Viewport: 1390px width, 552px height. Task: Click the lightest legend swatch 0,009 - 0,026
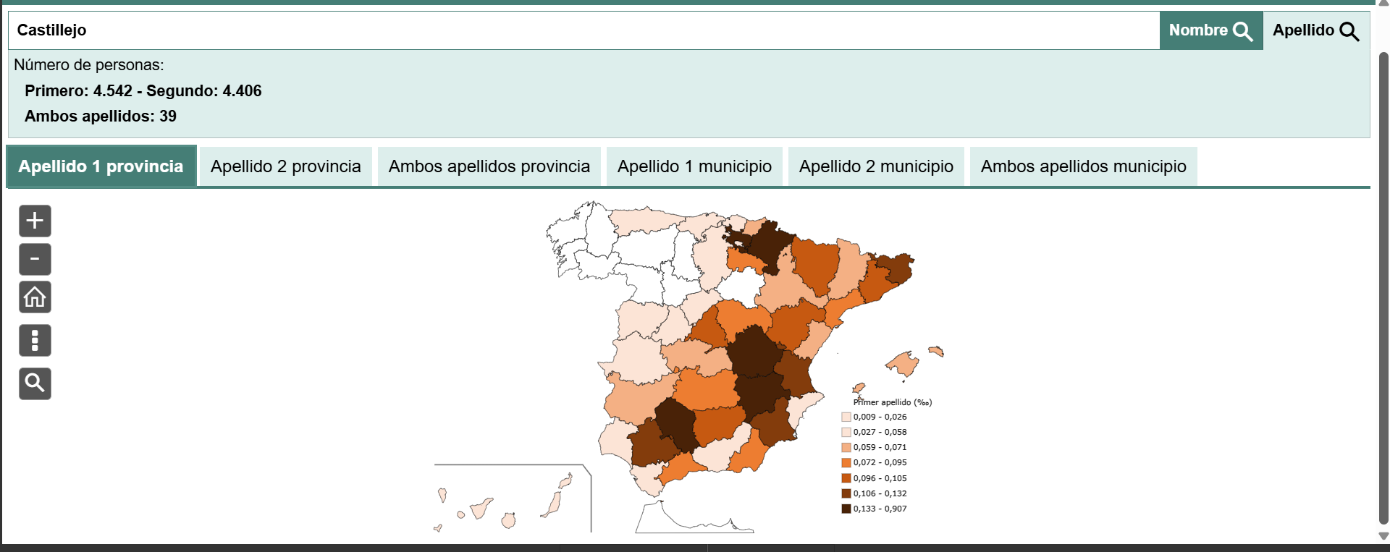pyautogui.click(x=846, y=417)
